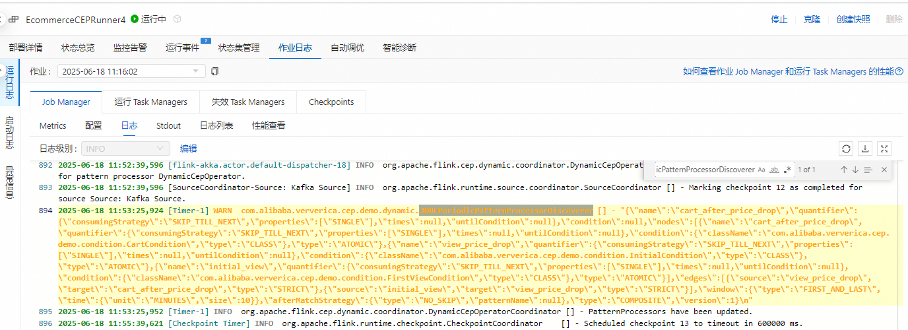The image size is (908, 330).
Task: Select the 日志 sub-tab
Action: coord(129,125)
